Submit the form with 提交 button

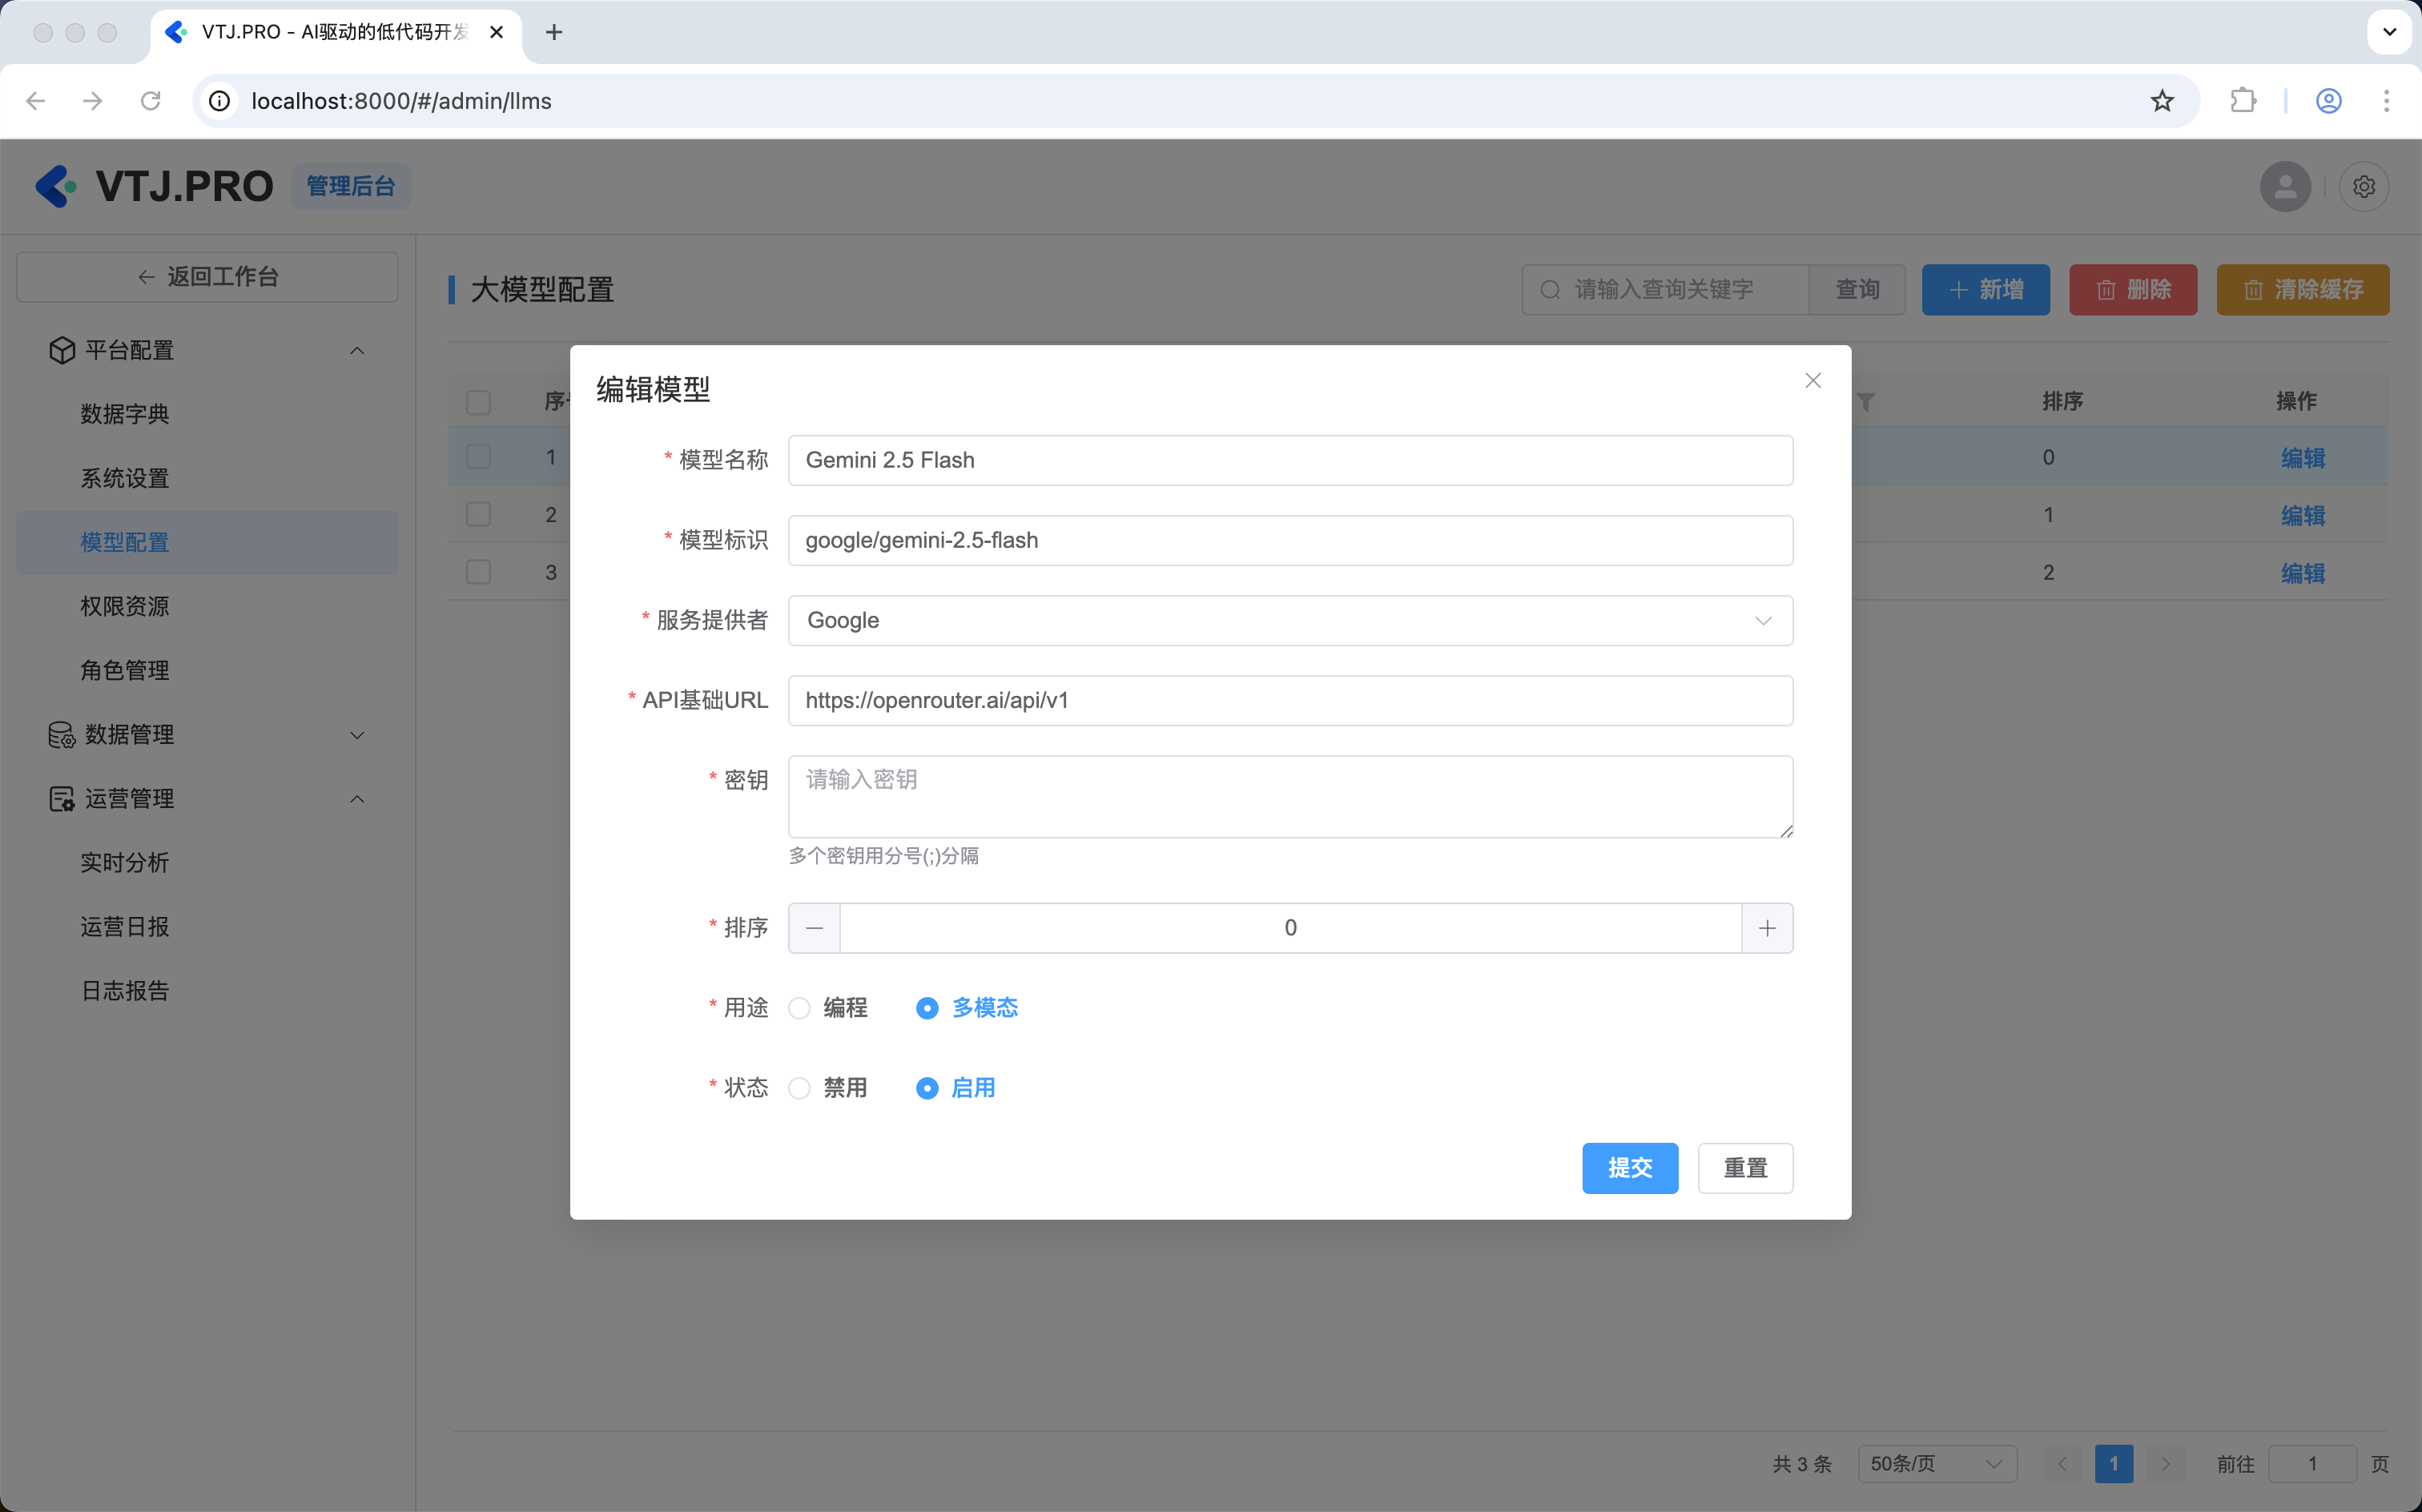[x=1629, y=1168]
